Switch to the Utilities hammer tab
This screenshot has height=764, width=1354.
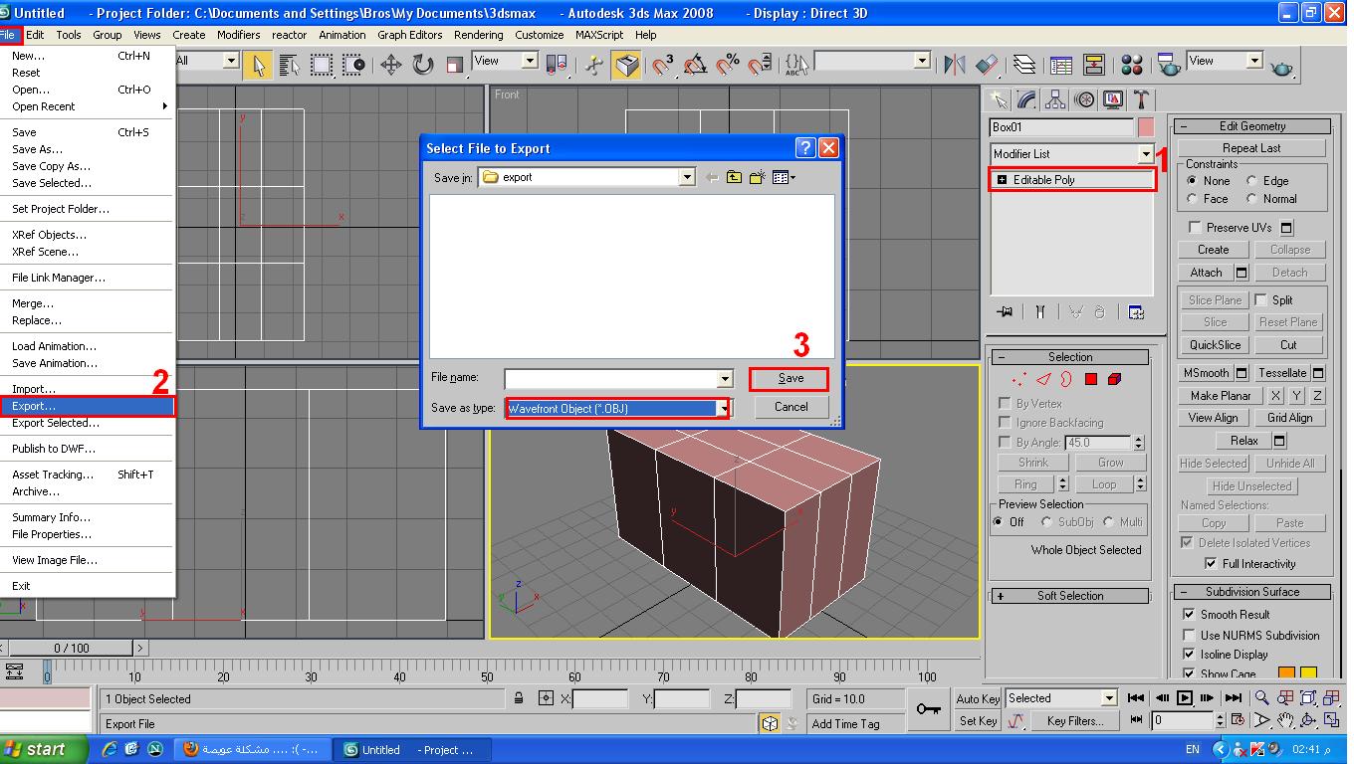[1142, 99]
